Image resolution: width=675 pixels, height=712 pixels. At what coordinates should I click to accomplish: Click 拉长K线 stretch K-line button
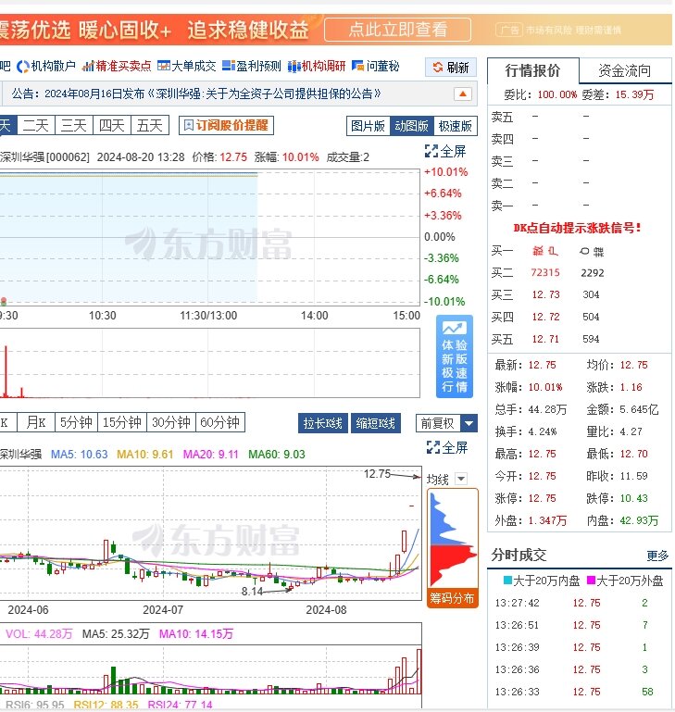click(x=323, y=423)
